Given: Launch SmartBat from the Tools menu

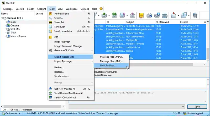Looking at the screenshot, I should click(x=71, y=22).
